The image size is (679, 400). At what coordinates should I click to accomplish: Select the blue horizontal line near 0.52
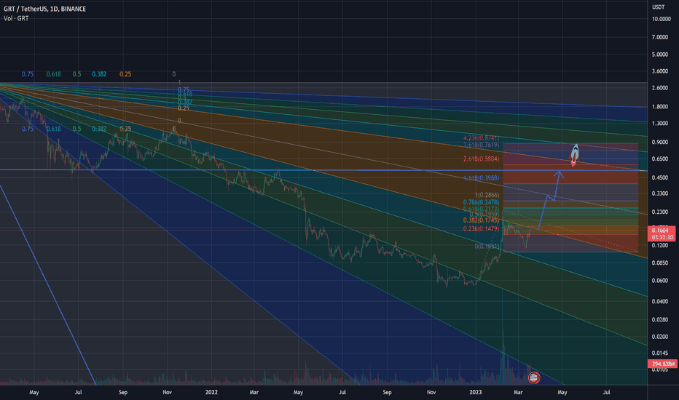pos(323,170)
